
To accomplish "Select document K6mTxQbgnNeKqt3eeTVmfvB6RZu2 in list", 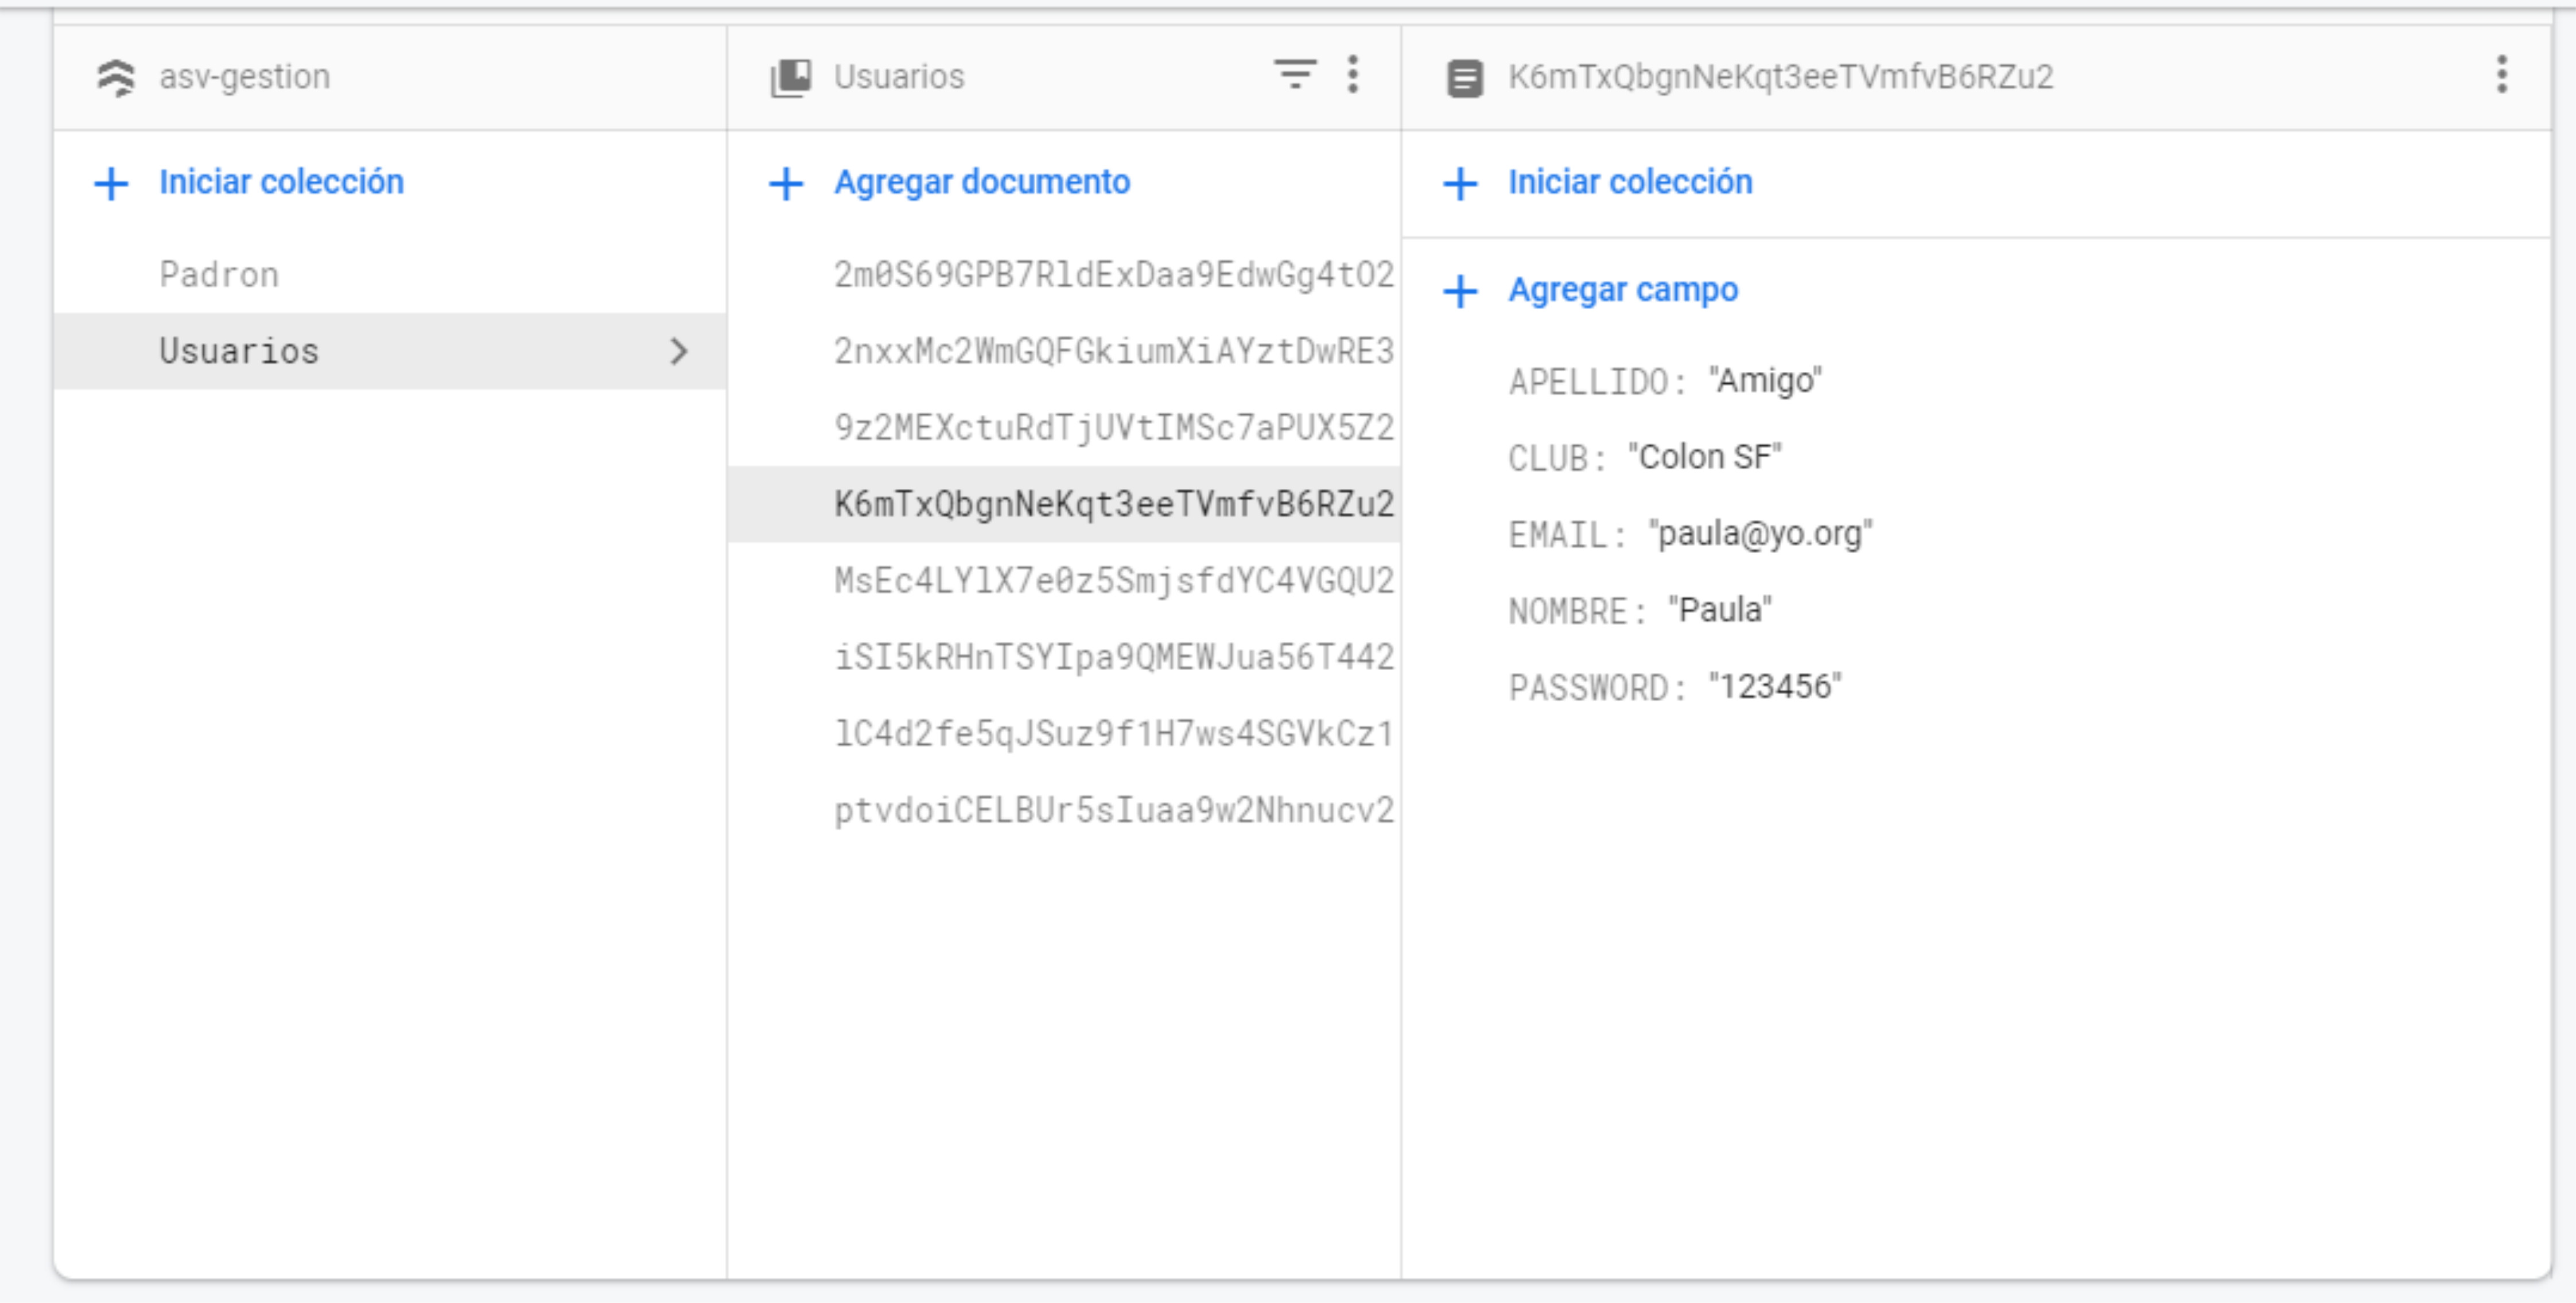I will (x=1064, y=504).
